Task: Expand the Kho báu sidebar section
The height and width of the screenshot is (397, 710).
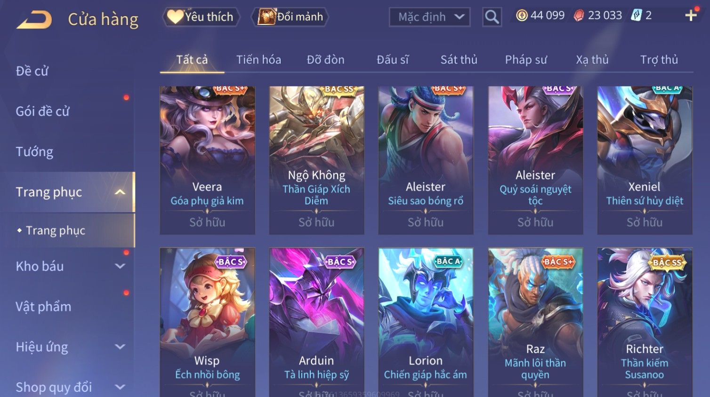Action: coord(120,266)
